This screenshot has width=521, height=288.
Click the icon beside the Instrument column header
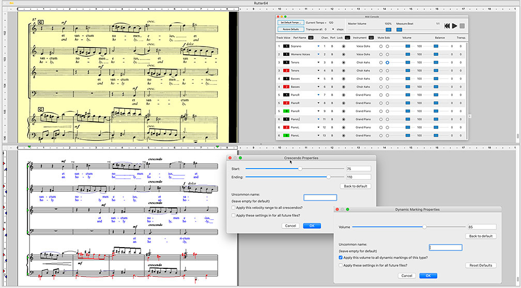point(371,38)
